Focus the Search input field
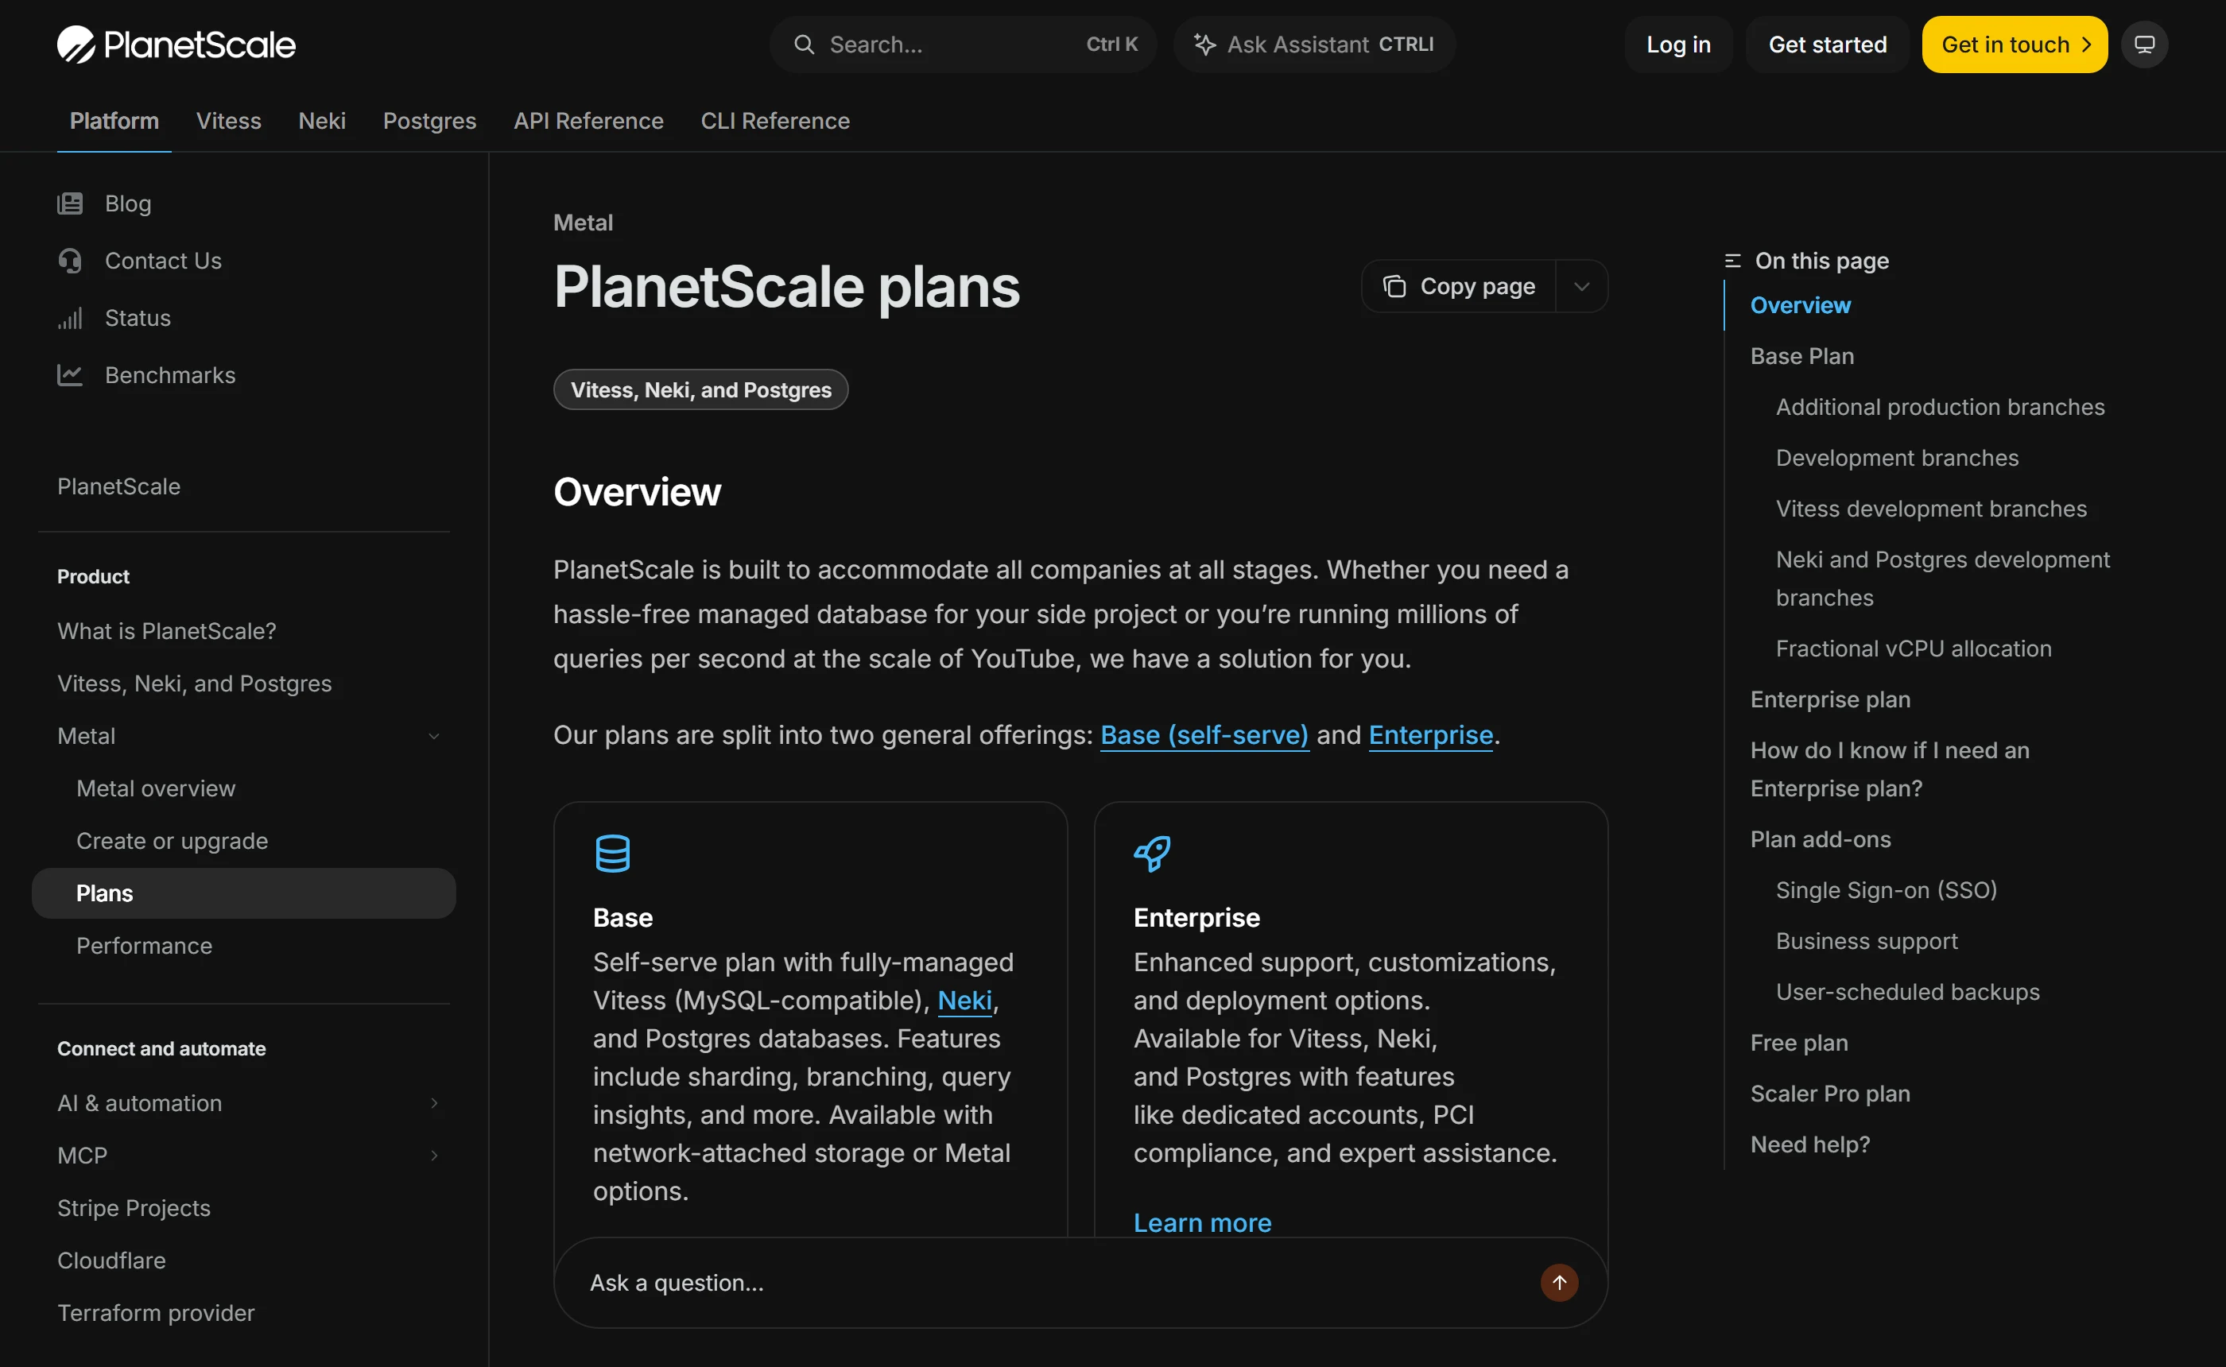The width and height of the screenshot is (2226, 1367). (x=963, y=45)
